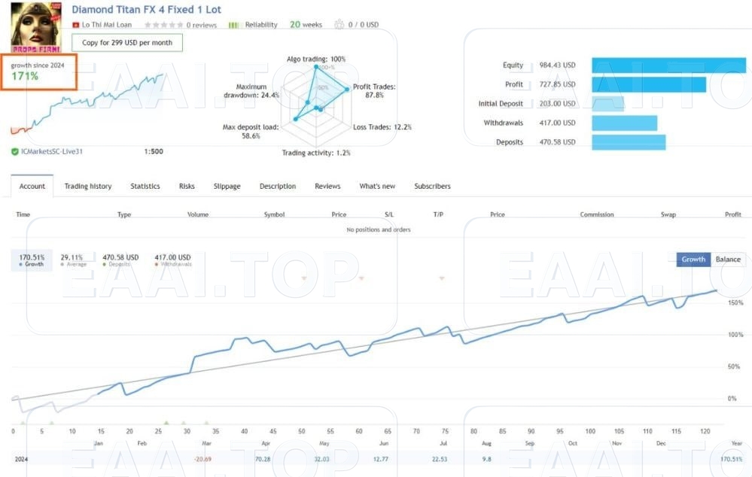The width and height of the screenshot is (752, 477).
Task: Toggle the Average series legend
Action: pos(72,260)
